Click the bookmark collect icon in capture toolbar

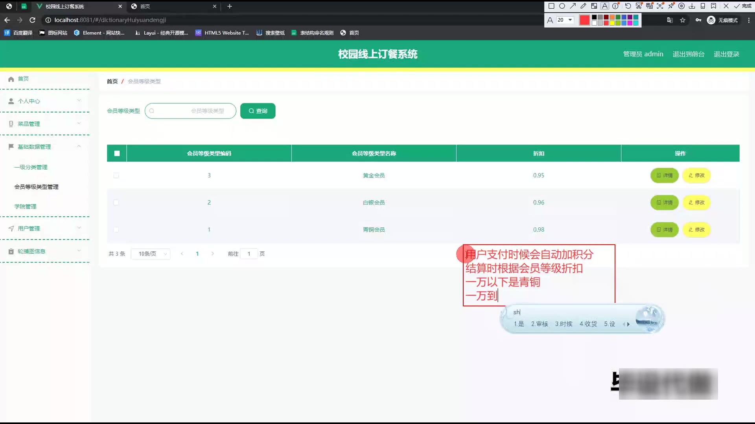713,6
